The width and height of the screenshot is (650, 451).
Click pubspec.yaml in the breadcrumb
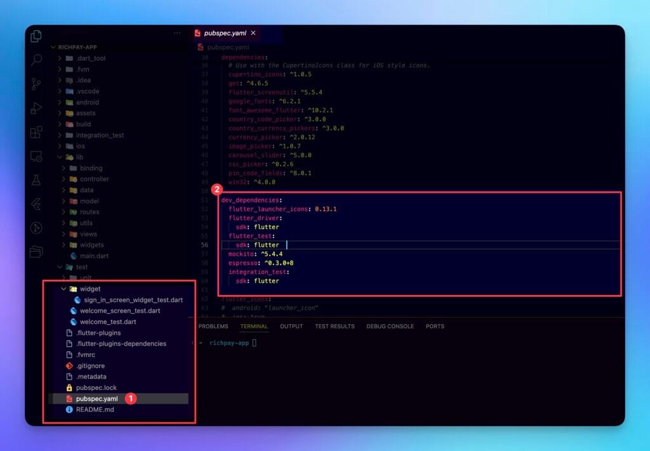tap(228, 47)
